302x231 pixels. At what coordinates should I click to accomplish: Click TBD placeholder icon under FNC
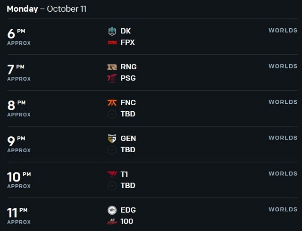[x=112, y=114]
